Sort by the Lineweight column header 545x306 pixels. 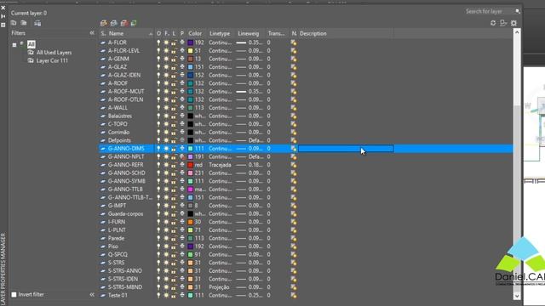(249, 34)
